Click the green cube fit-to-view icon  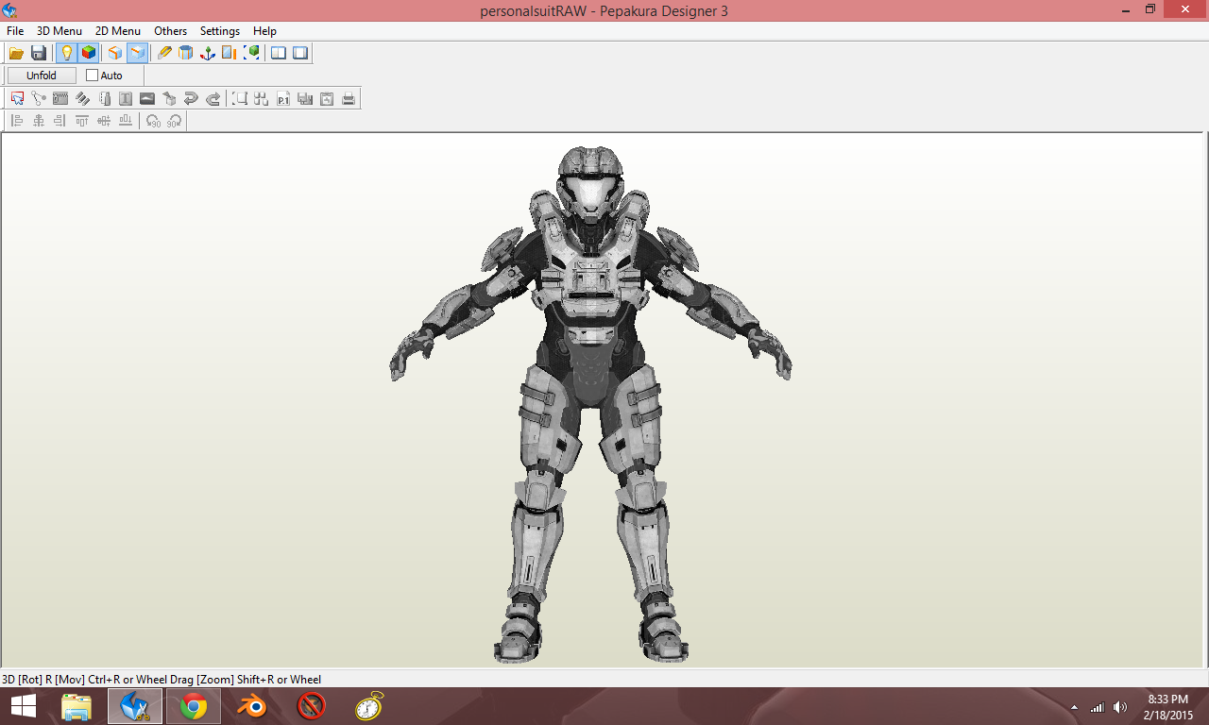pos(251,53)
